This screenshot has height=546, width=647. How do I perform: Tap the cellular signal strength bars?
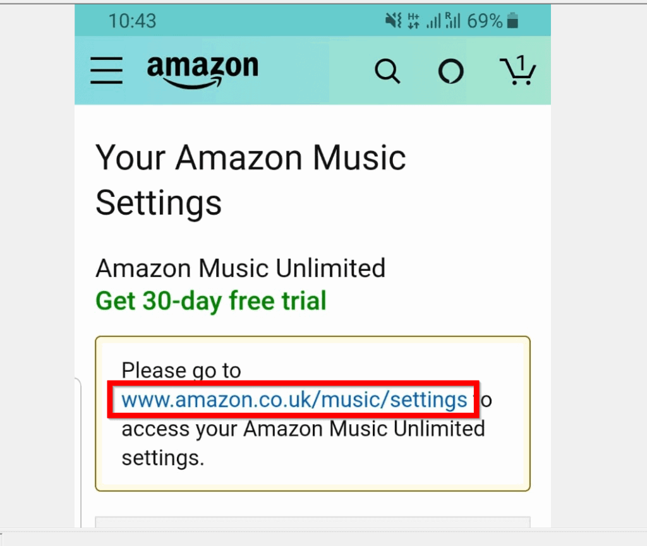[x=434, y=21]
